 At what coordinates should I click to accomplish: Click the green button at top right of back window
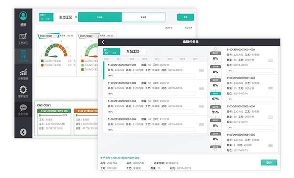pyautogui.click(x=185, y=17)
